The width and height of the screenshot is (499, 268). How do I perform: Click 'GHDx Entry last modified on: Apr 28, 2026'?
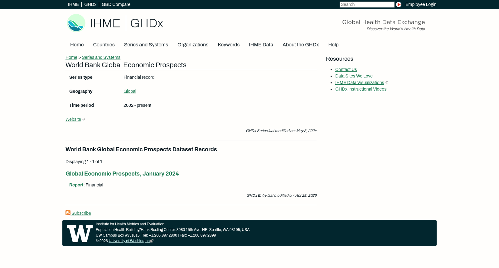[x=282, y=196]
